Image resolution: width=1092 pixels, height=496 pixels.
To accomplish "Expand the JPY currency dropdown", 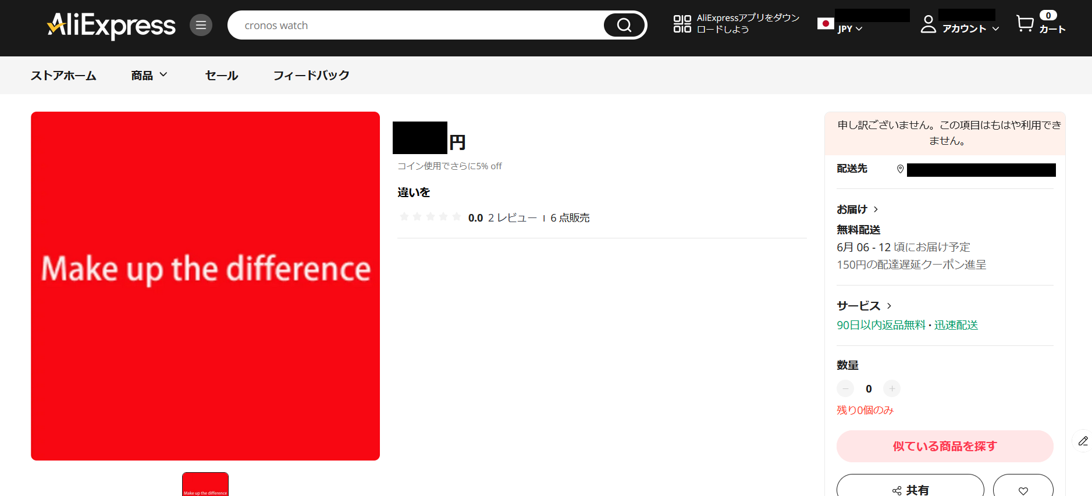I will (x=850, y=29).
